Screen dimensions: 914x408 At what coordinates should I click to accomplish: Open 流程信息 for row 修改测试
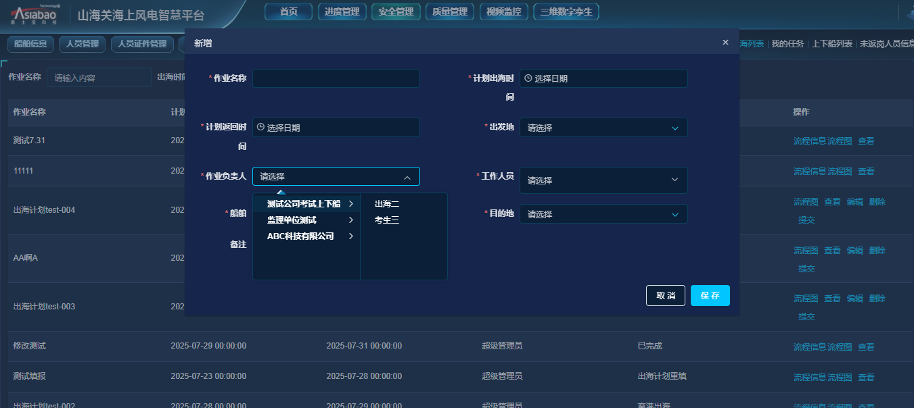[810, 347]
